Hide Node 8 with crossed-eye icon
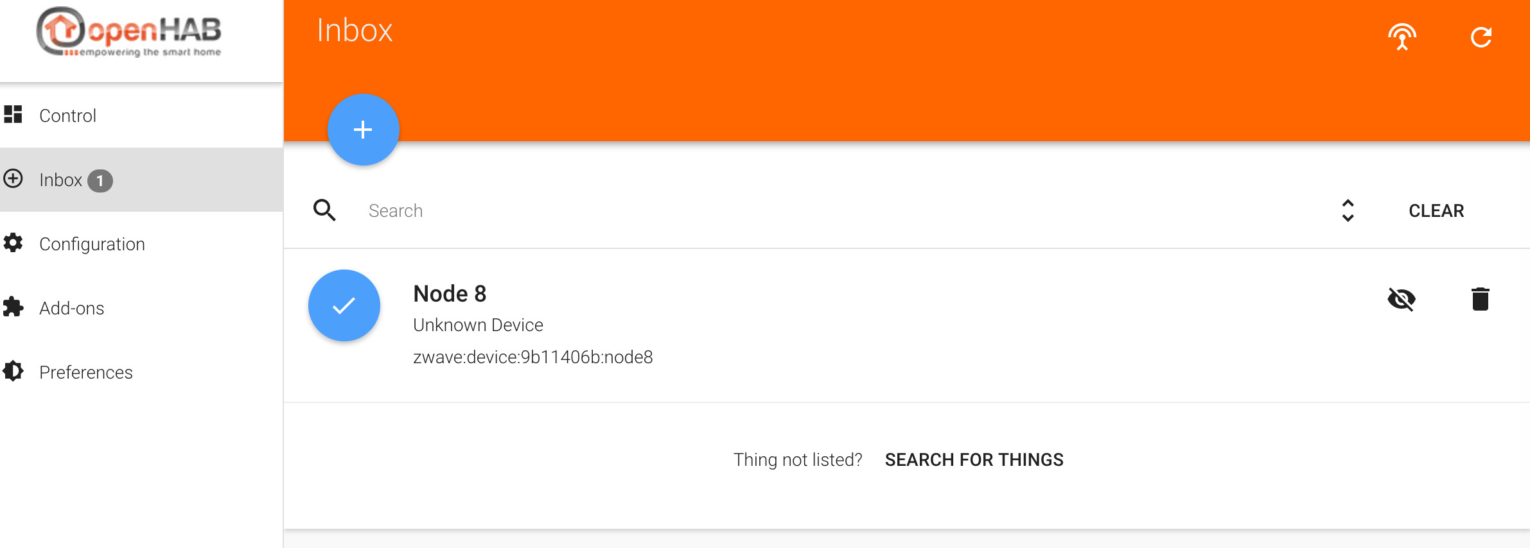This screenshot has width=1530, height=548. 1402,299
